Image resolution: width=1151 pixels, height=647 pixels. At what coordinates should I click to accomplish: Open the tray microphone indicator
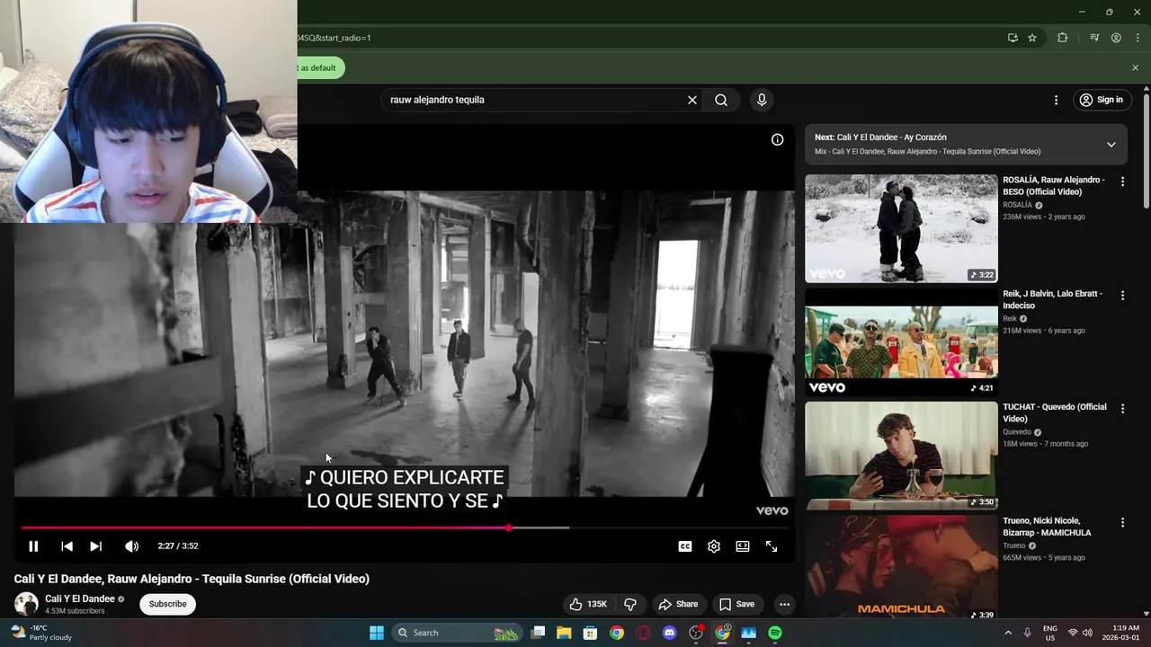[1027, 633]
